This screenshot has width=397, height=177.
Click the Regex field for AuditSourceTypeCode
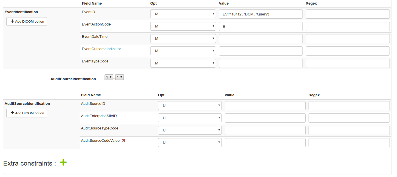coord(349,130)
